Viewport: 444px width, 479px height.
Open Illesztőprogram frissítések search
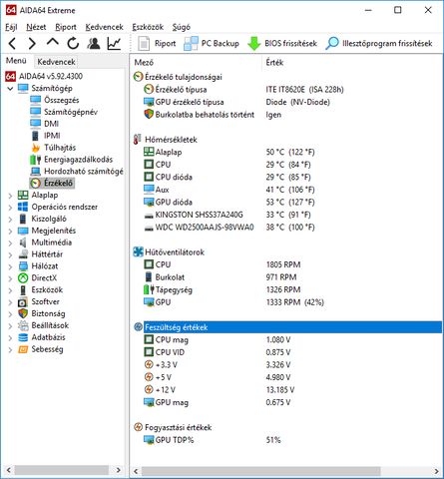[x=379, y=44]
